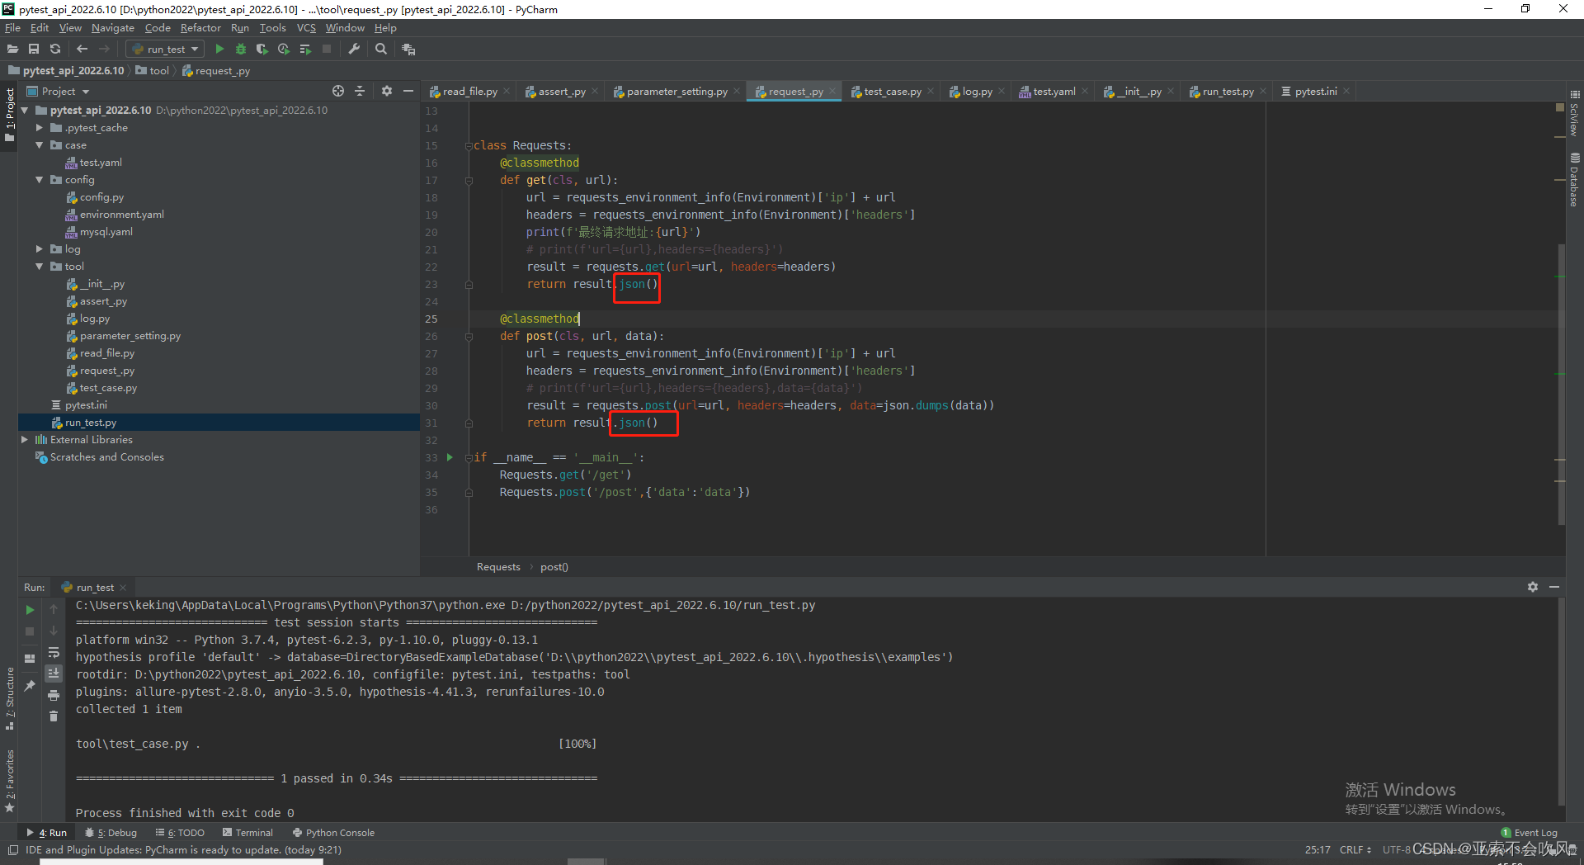This screenshot has height=865, width=1584.
Task: Print the Run console output
Action: (x=54, y=695)
